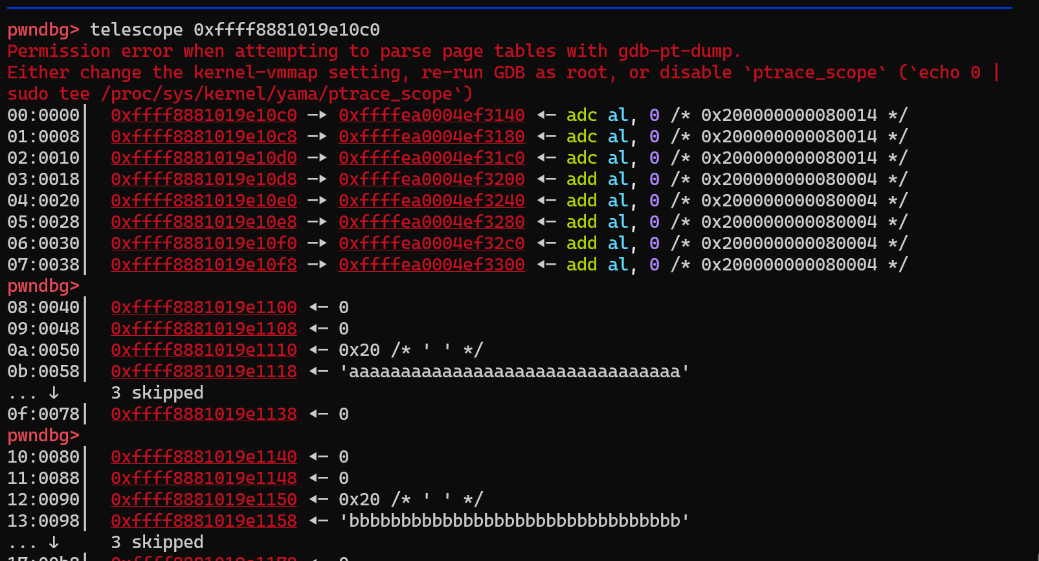The image size is (1039, 561).
Task: Click address link 0xffff8881019e1150
Action: pyautogui.click(x=204, y=500)
